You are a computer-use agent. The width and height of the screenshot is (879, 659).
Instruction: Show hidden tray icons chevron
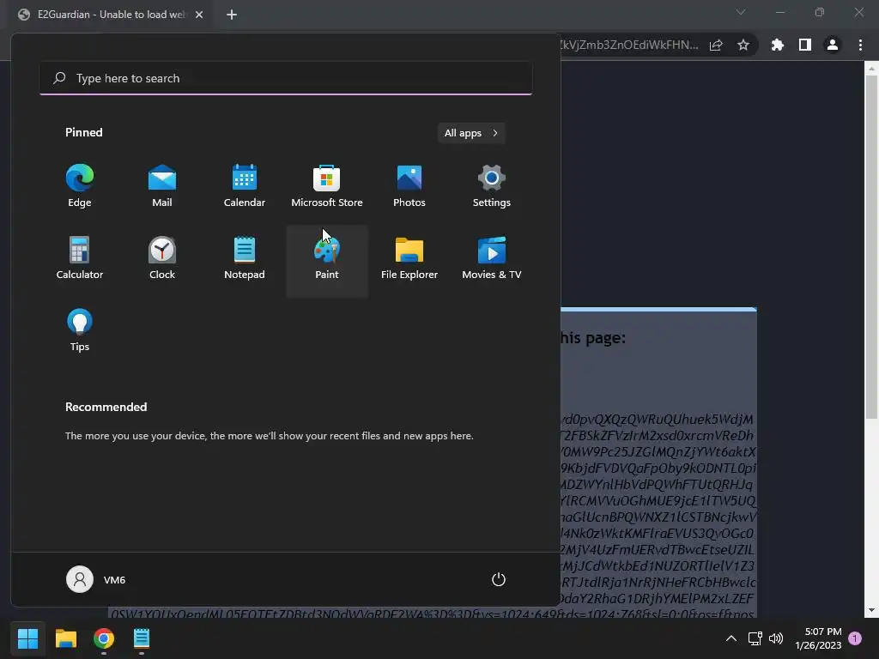[731, 638]
